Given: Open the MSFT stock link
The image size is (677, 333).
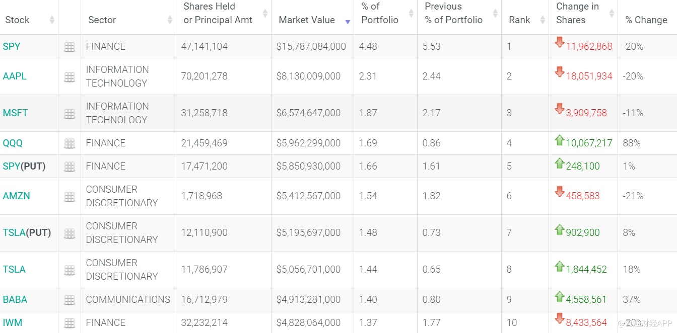Looking at the screenshot, I should coord(15,113).
